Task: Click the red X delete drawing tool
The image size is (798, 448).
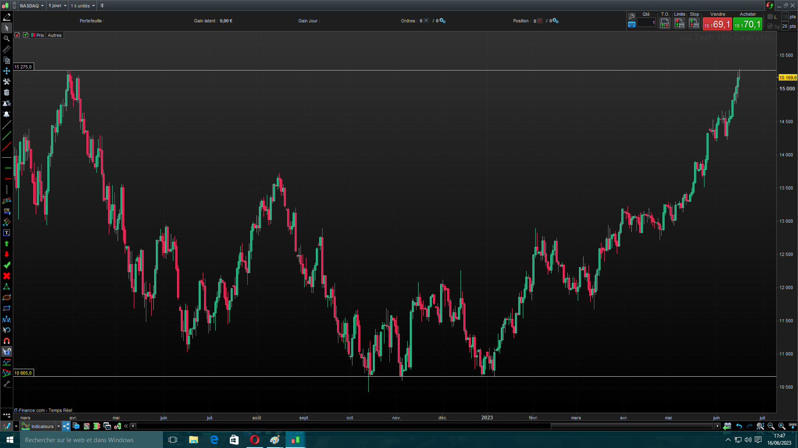Action: [x=7, y=276]
